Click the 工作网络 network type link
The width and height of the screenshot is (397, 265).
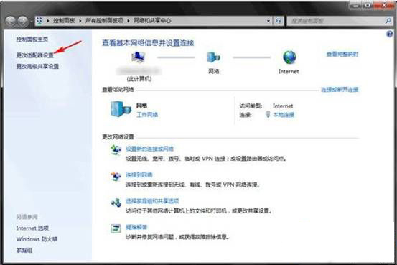click(x=147, y=115)
